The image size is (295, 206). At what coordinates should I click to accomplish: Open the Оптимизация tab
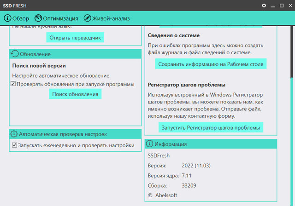pos(60,18)
